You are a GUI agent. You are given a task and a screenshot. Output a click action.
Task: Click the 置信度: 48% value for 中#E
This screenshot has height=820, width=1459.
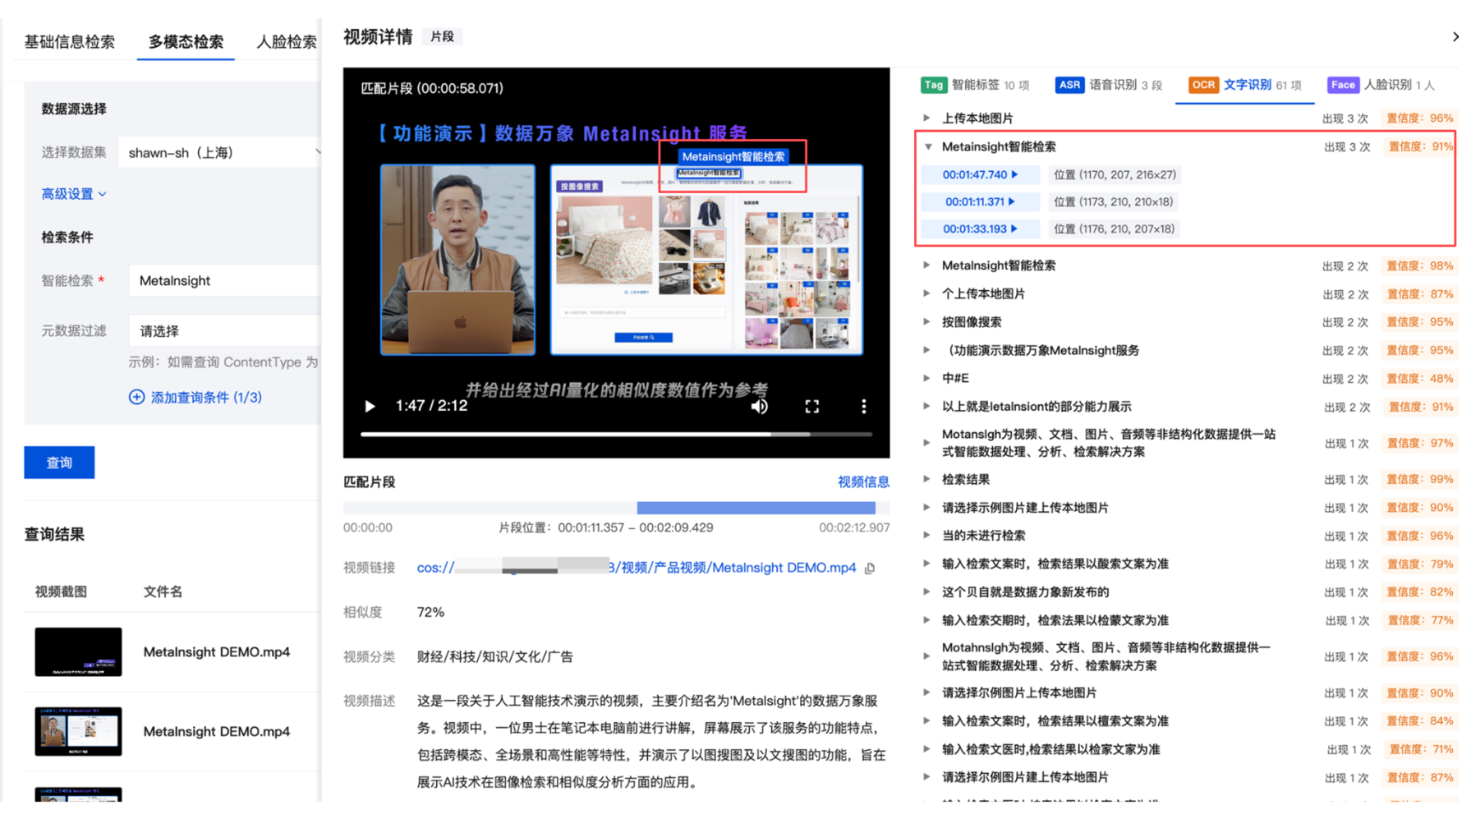click(x=1419, y=378)
